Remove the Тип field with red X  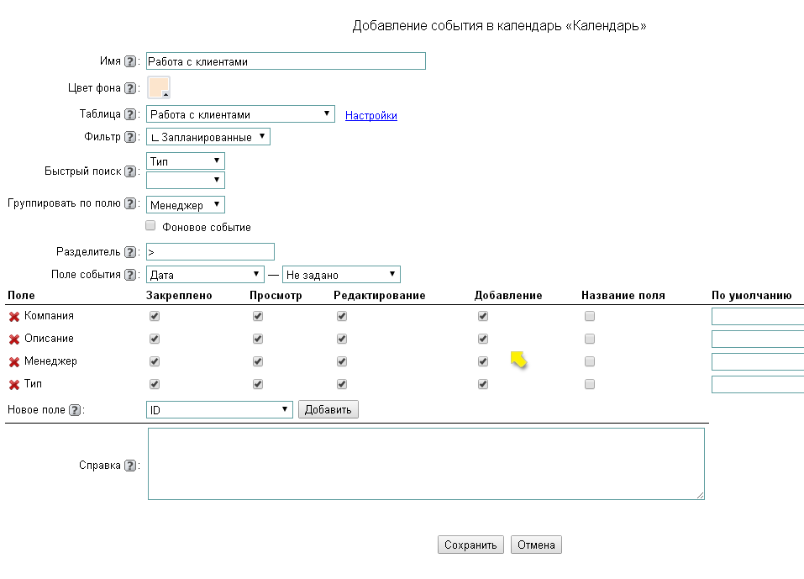pos(14,385)
